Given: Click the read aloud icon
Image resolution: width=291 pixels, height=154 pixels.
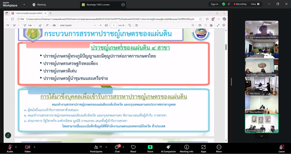Looking at the screenshot, I should point(47,25).
